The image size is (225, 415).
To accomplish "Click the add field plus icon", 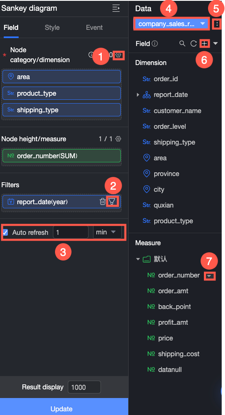I will pyautogui.click(x=204, y=43).
